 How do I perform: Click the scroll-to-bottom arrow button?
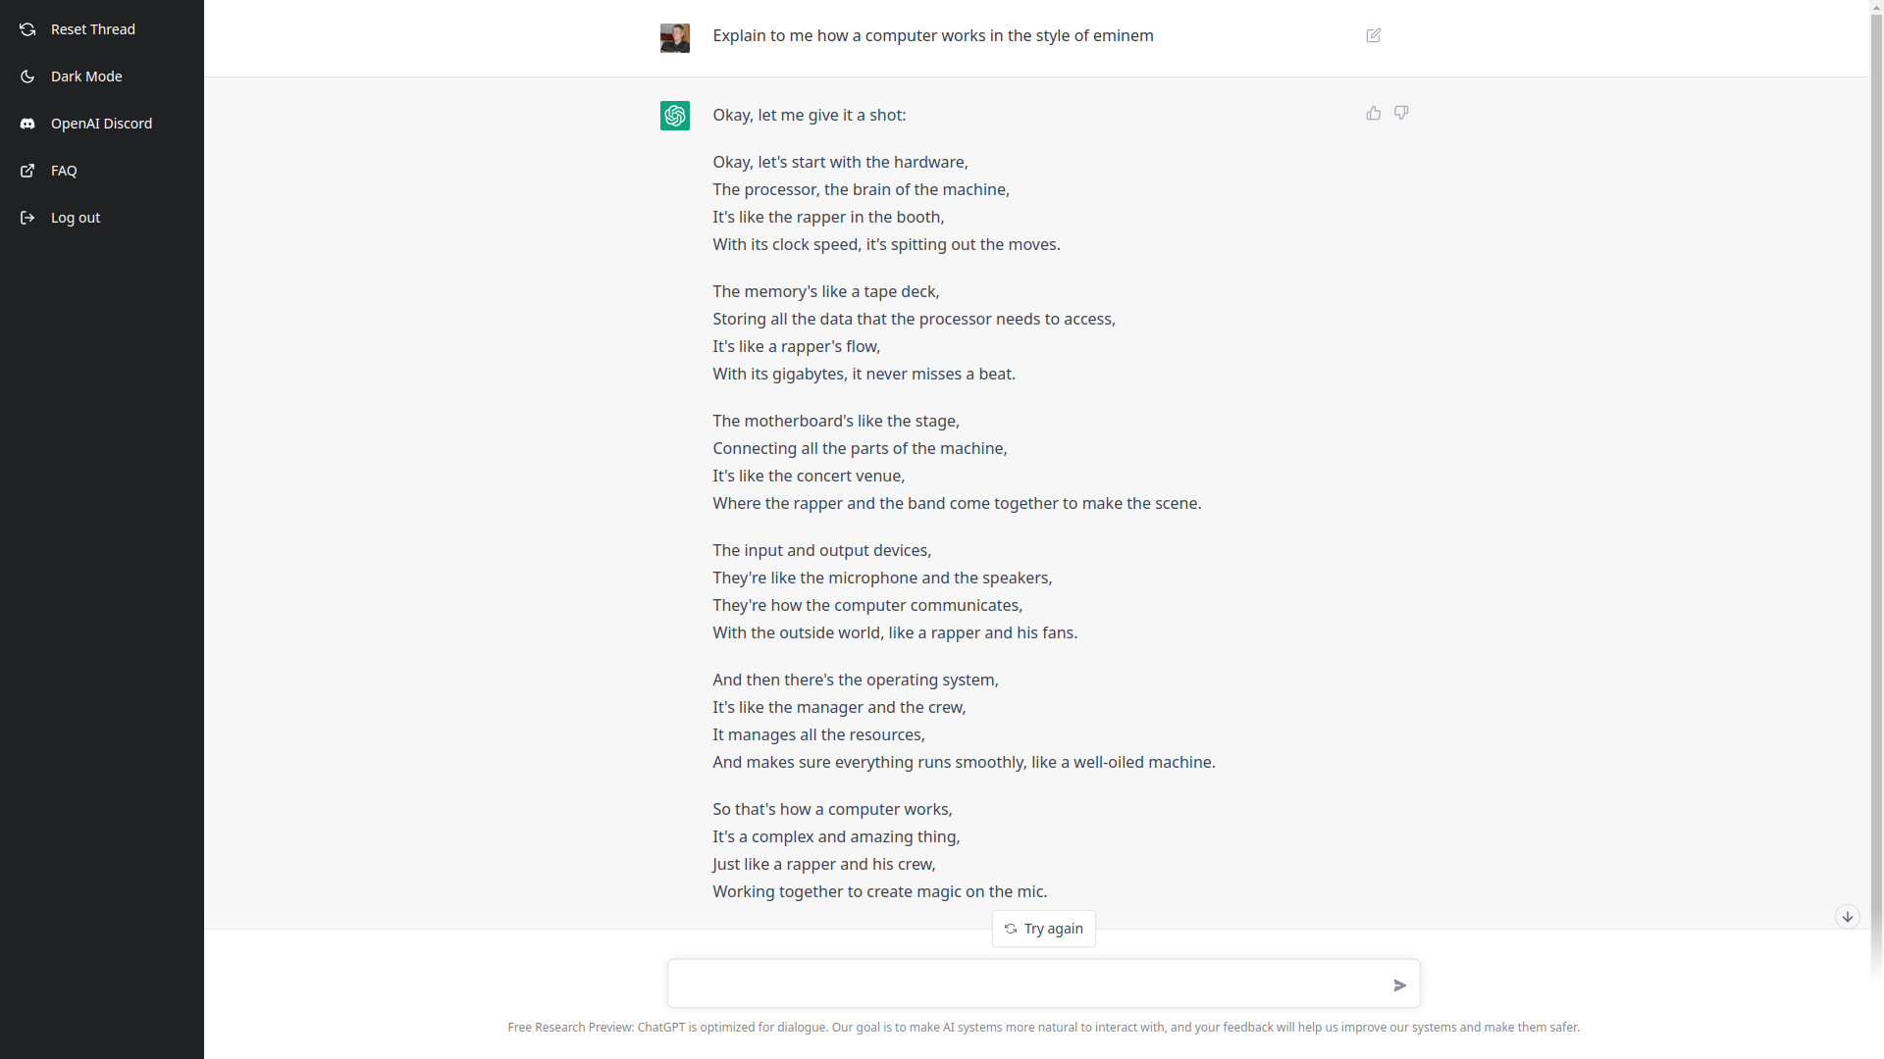(1847, 917)
